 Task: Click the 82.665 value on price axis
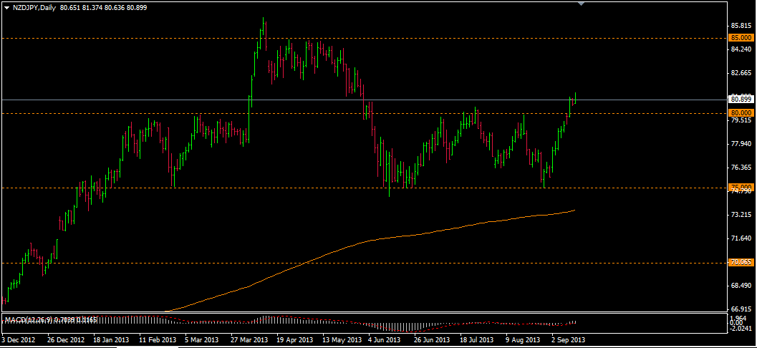click(x=741, y=73)
